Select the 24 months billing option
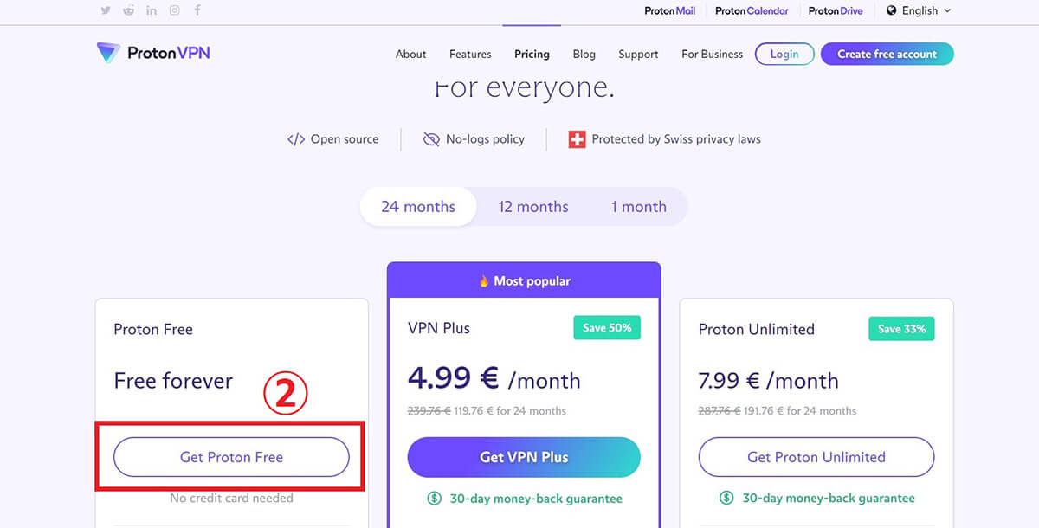 point(418,207)
